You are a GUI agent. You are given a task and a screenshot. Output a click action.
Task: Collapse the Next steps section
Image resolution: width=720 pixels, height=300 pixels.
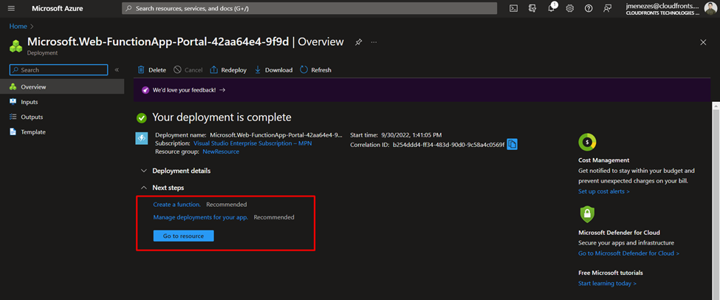pos(162,188)
